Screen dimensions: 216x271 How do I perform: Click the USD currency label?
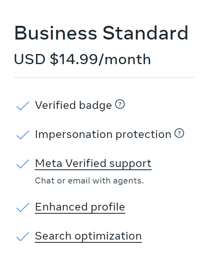pos(29,59)
